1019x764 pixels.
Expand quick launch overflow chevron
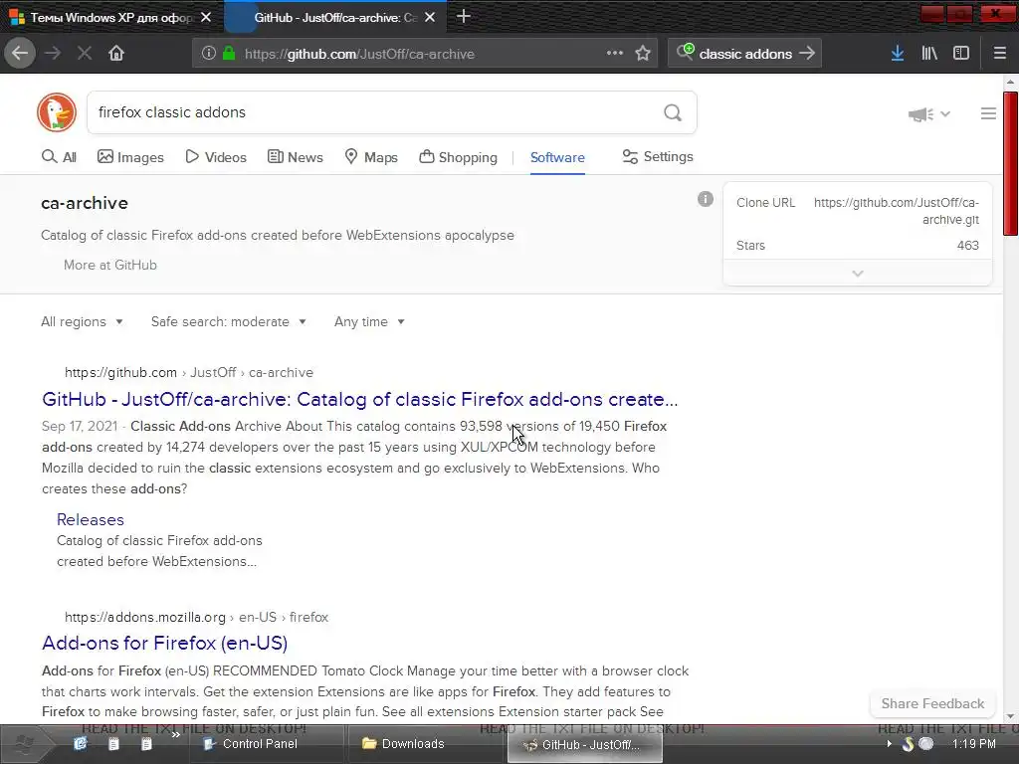pyautogui.click(x=175, y=735)
